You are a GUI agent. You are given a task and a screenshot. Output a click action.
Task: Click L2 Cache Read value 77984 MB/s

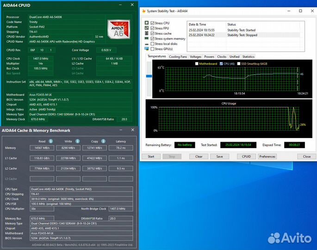[42, 169]
